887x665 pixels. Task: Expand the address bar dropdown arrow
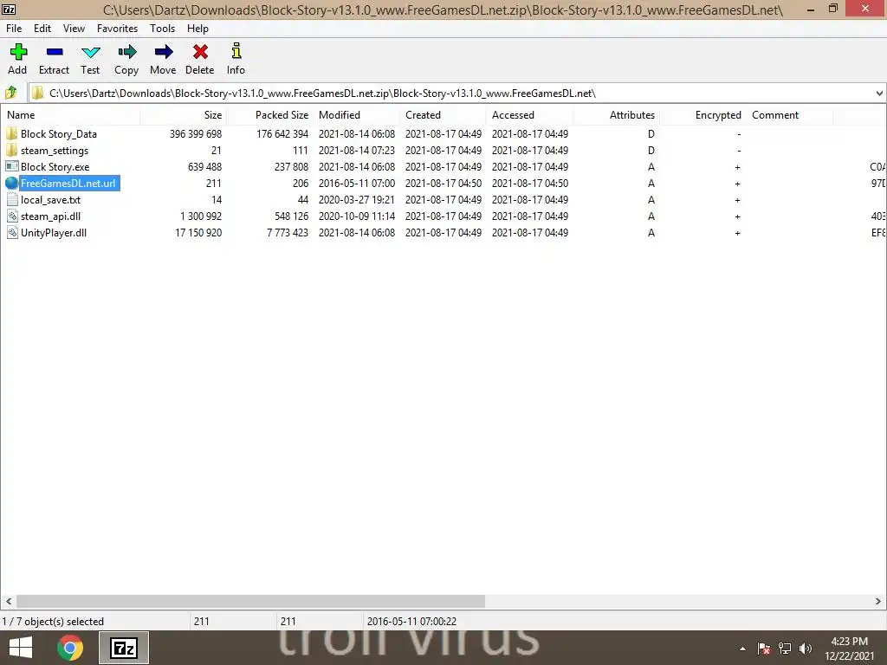(x=879, y=94)
